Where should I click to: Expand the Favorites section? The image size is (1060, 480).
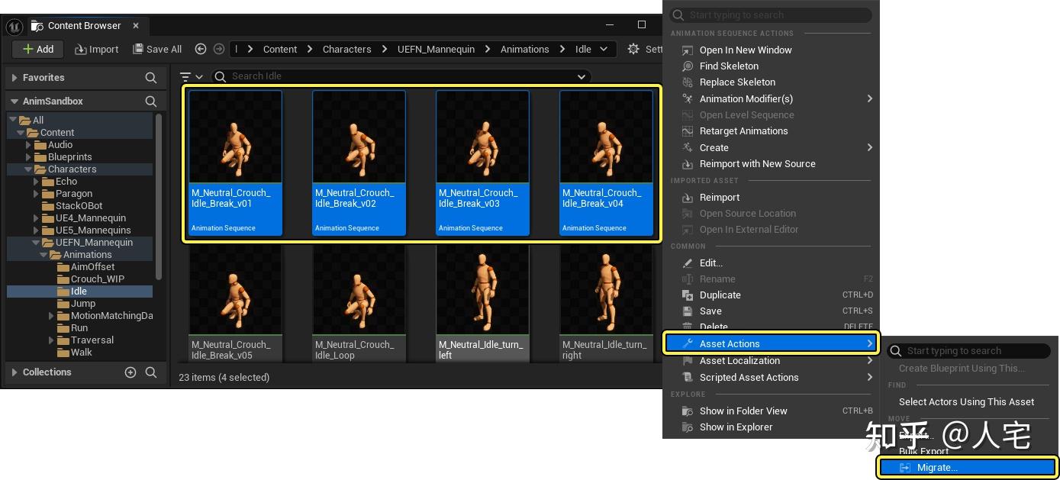(x=14, y=78)
